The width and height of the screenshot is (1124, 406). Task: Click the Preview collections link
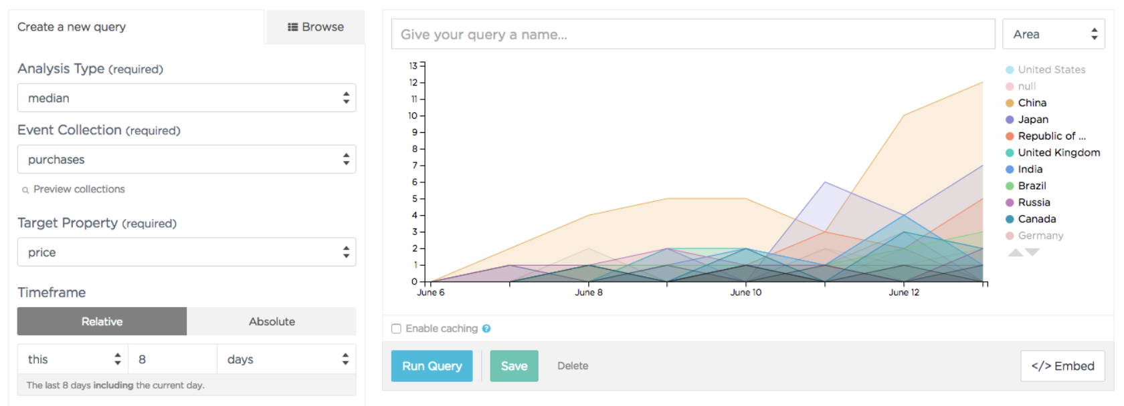click(79, 190)
